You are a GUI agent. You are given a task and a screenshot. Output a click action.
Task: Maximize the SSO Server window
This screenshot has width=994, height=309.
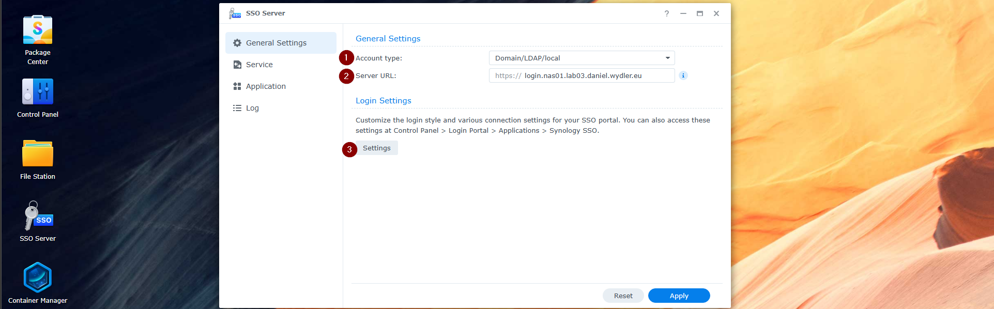point(699,13)
